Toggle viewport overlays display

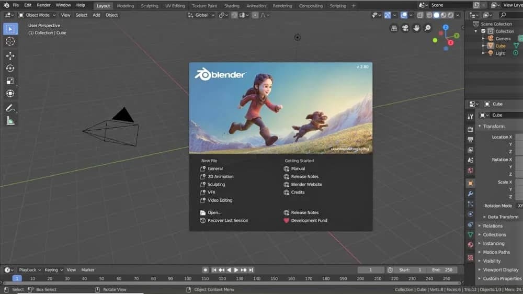click(404, 15)
